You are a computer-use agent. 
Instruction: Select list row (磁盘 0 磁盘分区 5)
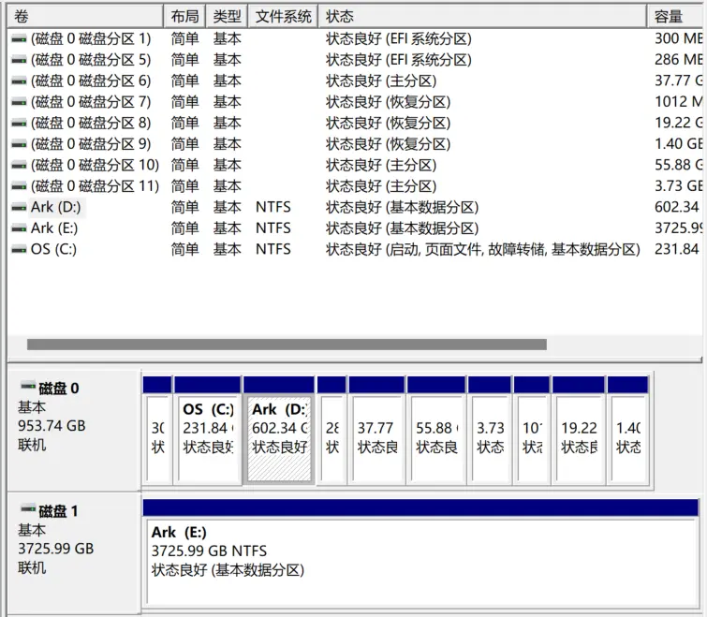[x=354, y=60]
